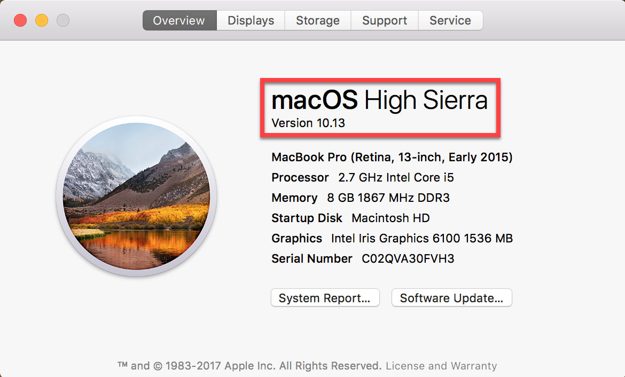Open the License and Warranty link

(441, 366)
